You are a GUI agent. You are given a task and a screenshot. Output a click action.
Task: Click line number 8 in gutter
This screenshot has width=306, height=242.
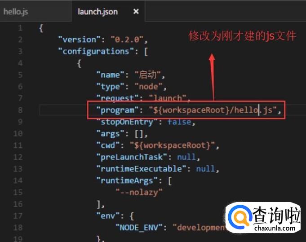(x=20, y=110)
